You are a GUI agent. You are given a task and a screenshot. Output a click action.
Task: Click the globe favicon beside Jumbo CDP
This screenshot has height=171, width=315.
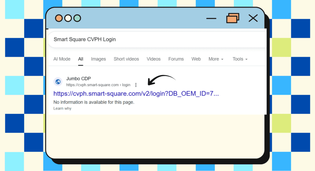tap(58, 82)
